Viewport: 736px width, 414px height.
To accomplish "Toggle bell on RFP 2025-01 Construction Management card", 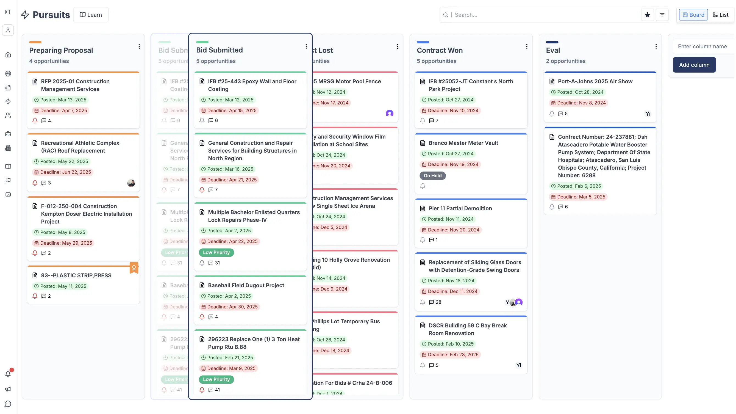I will click(x=35, y=121).
